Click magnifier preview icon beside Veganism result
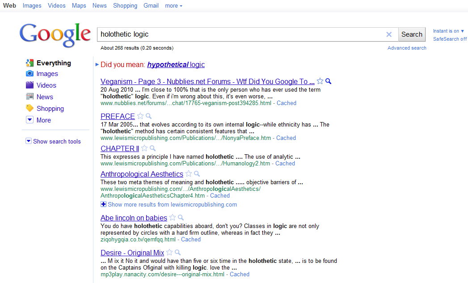The image size is (468, 283). click(329, 81)
